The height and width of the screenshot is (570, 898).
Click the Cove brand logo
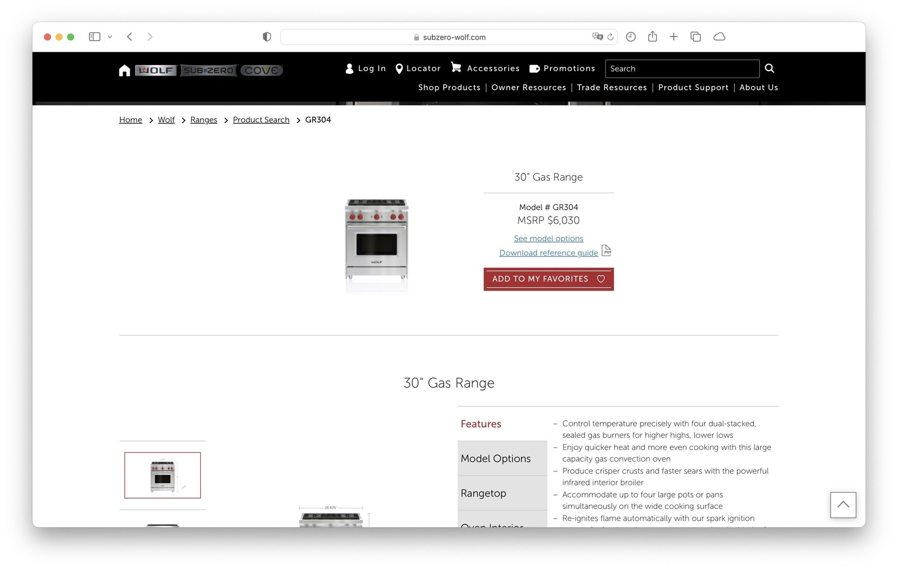click(261, 70)
